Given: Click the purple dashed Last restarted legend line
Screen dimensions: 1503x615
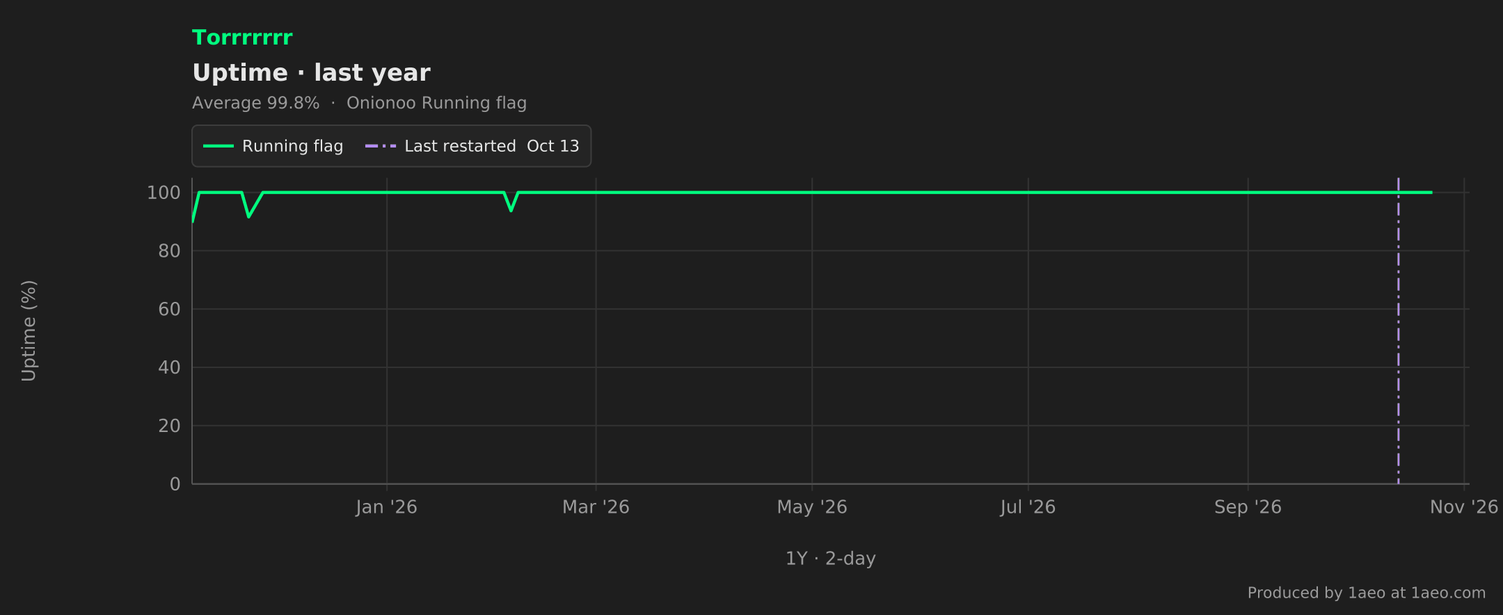Looking at the screenshot, I should 381,146.
